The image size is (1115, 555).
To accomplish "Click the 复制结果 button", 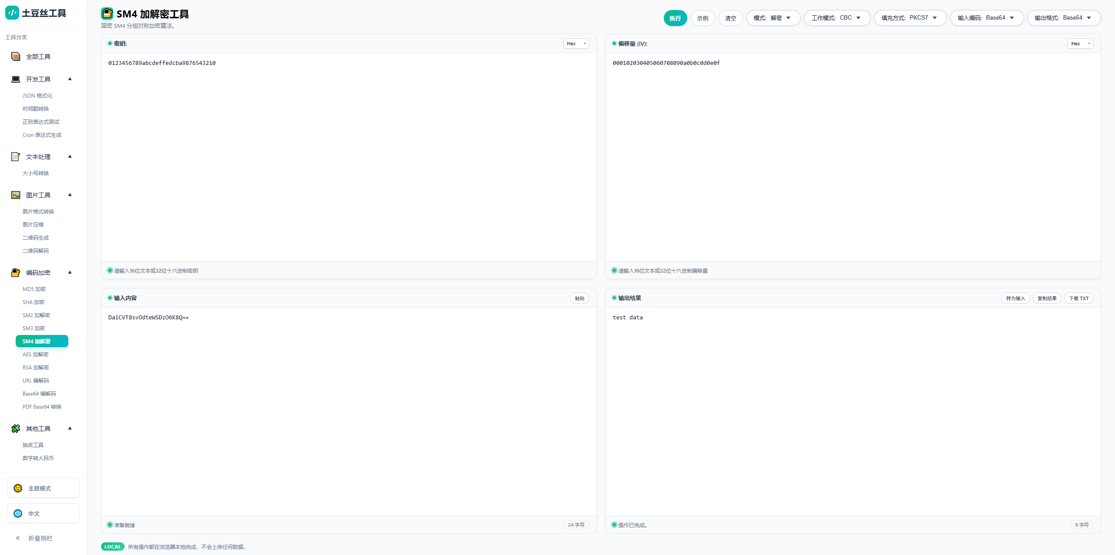I will pos(1047,298).
